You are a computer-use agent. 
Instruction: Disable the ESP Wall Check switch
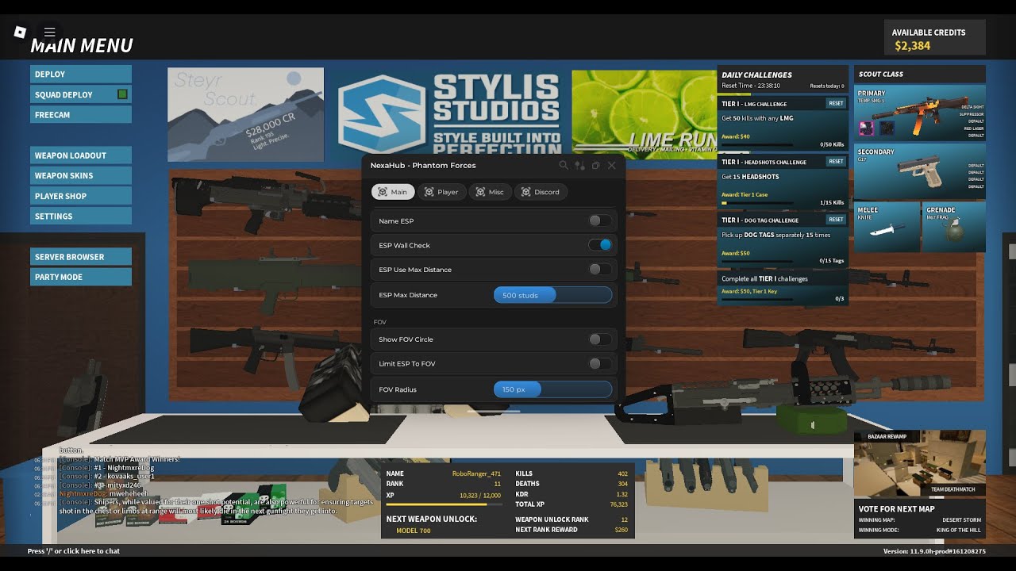(600, 245)
